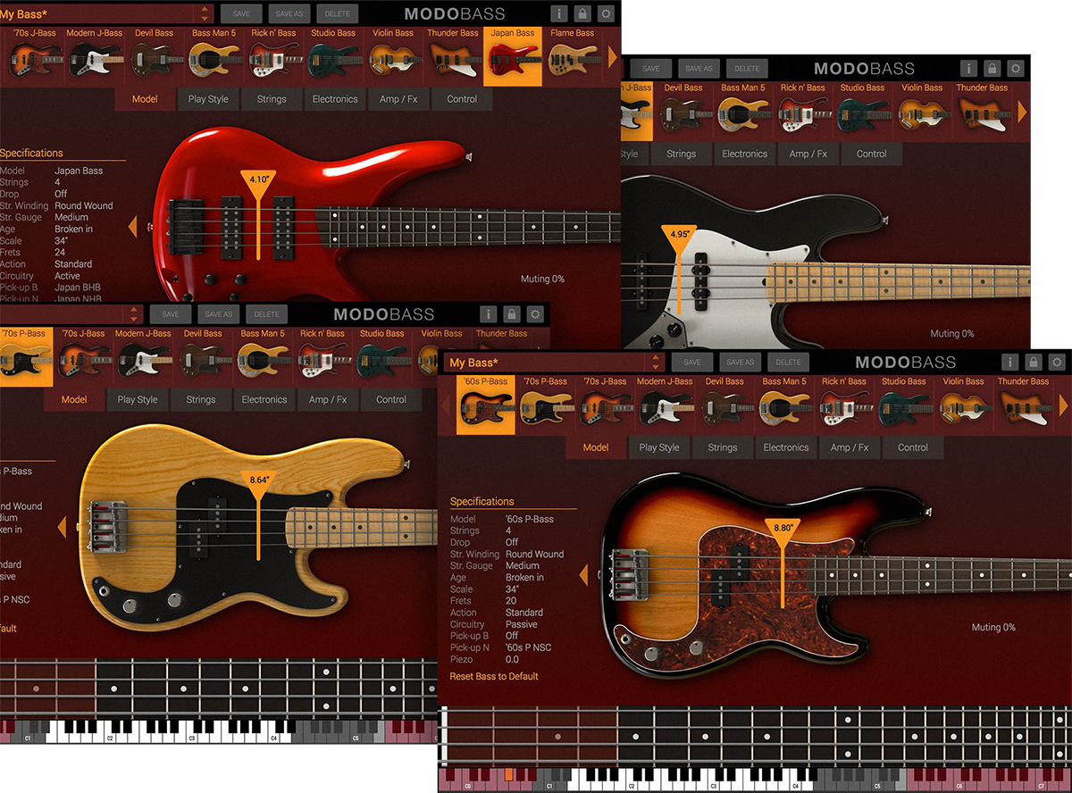The width and height of the screenshot is (1072, 793).
Task: Click the 4.95" pick position marker on the black J-Bass
Action: tap(679, 270)
